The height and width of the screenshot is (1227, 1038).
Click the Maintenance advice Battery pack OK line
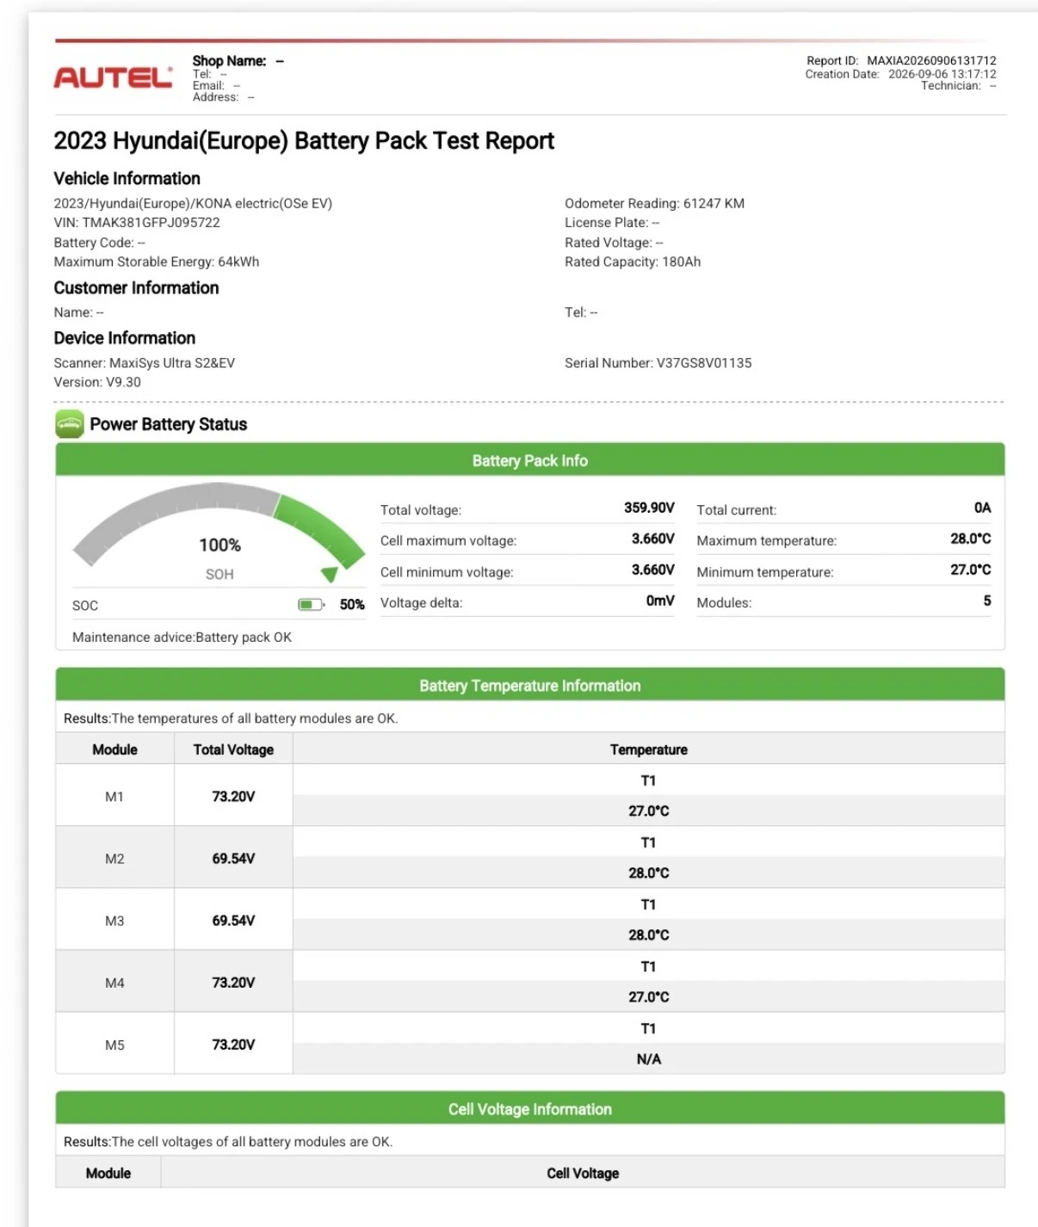click(182, 638)
